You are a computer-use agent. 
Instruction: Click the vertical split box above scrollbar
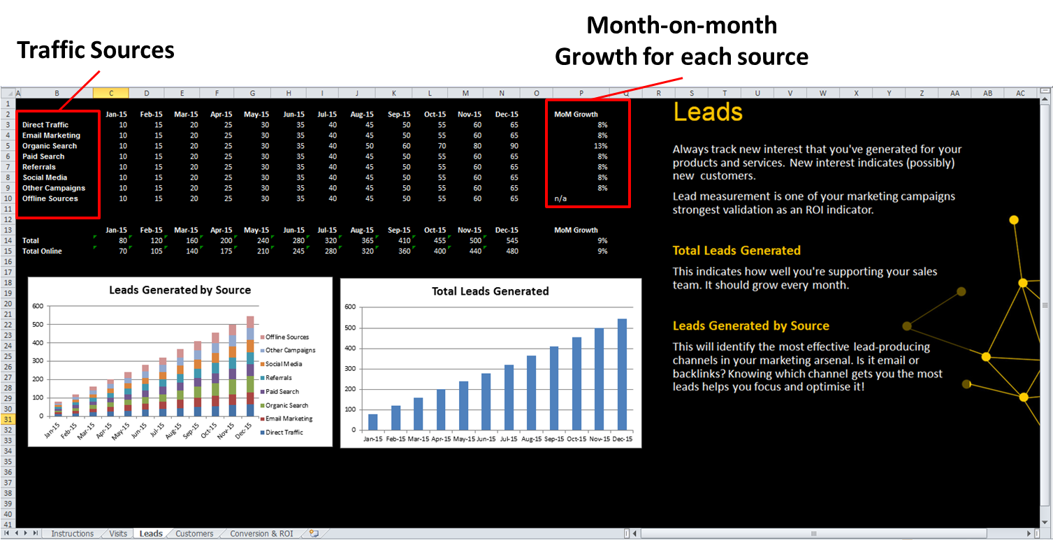pos(1045,91)
